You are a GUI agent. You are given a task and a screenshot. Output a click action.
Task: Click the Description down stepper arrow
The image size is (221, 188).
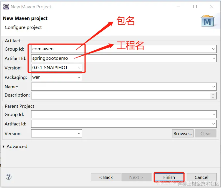pos(213,97)
